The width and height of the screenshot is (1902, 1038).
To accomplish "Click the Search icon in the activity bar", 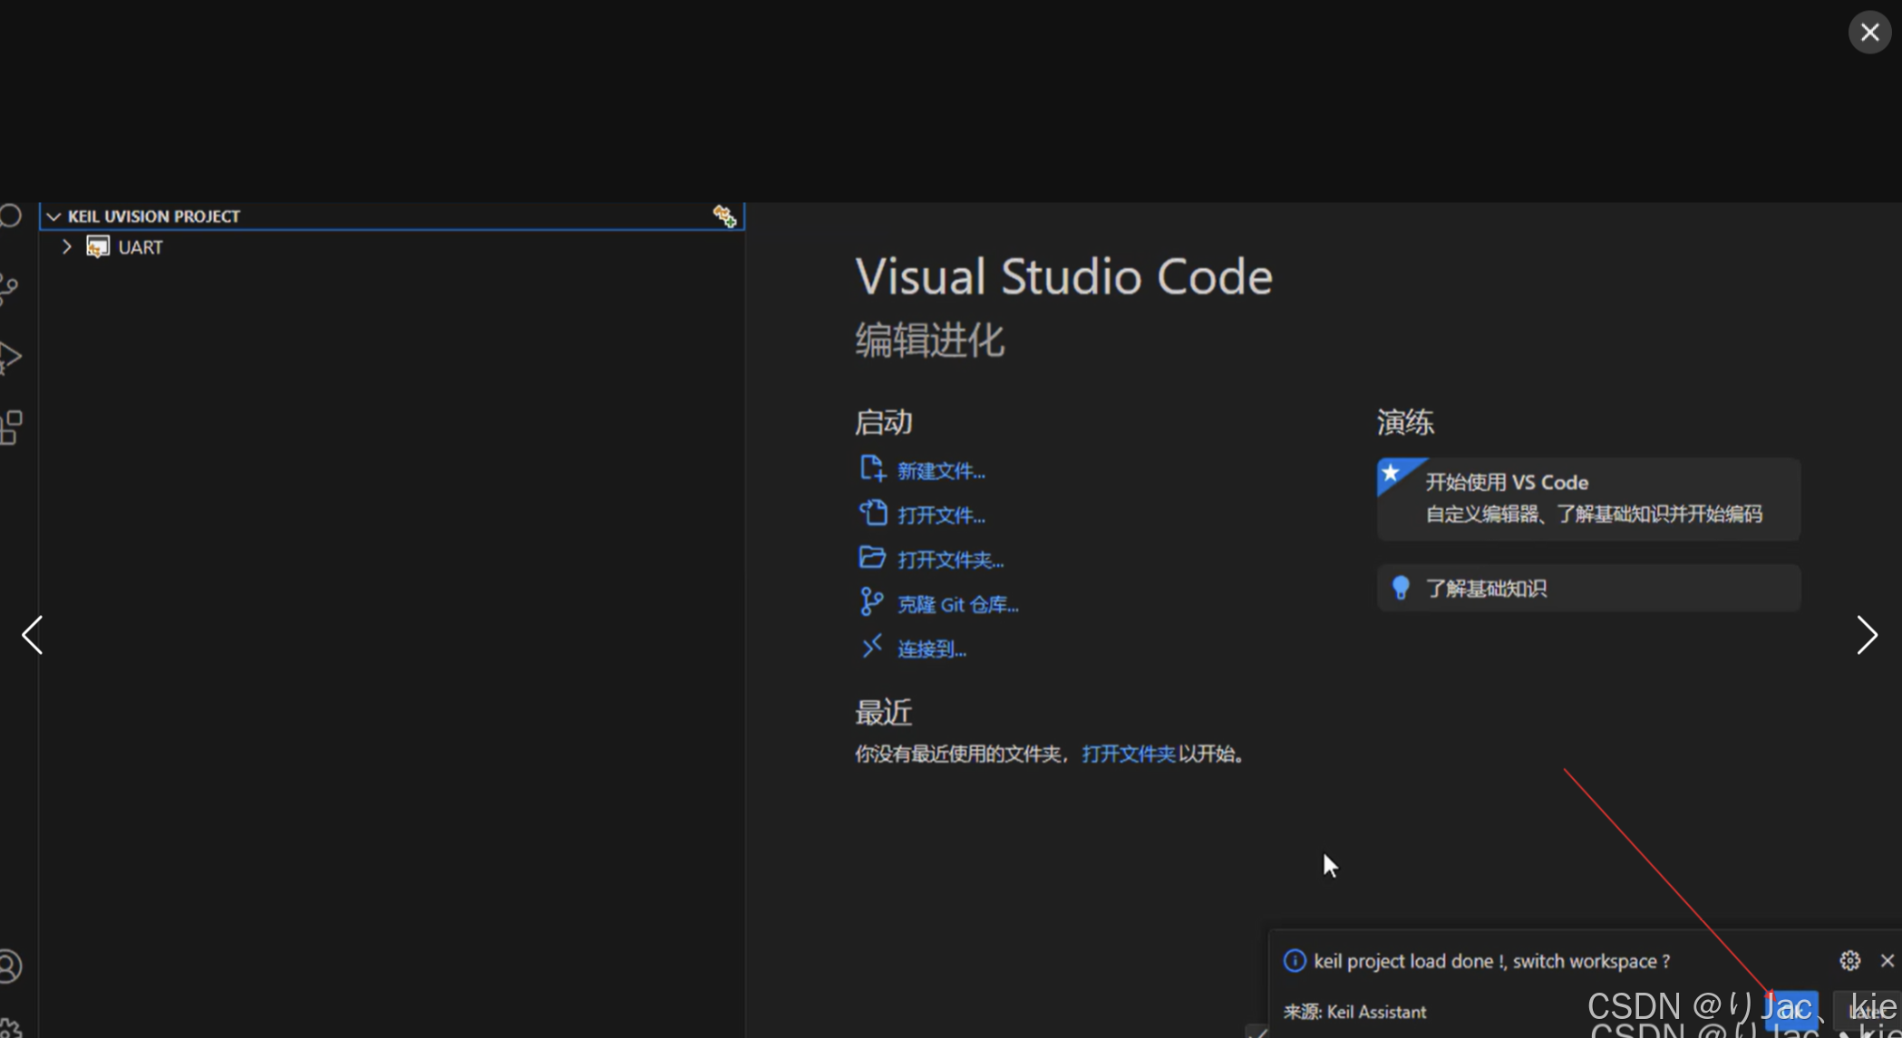I will [11, 215].
